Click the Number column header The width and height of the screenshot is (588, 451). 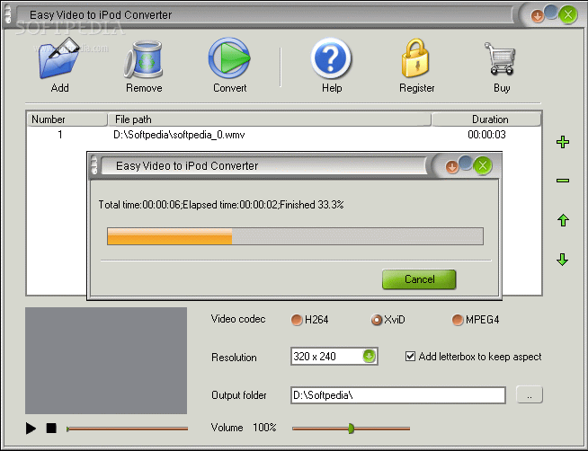point(67,119)
